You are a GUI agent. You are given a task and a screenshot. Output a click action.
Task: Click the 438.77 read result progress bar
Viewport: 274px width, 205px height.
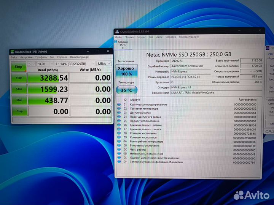tap(48, 100)
